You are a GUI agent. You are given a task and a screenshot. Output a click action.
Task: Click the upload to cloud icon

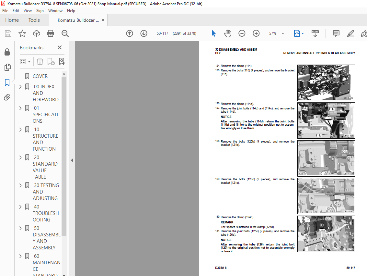click(37, 33)
